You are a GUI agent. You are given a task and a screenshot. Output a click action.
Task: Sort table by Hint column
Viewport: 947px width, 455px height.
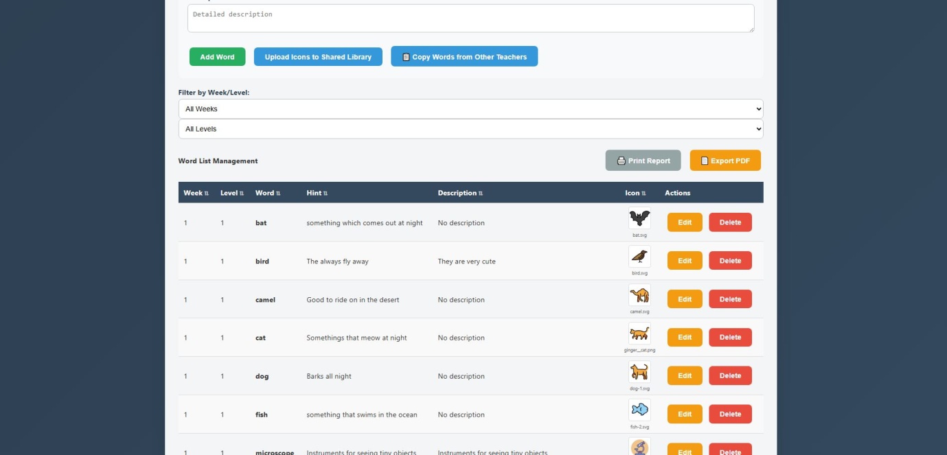(317, 193)
